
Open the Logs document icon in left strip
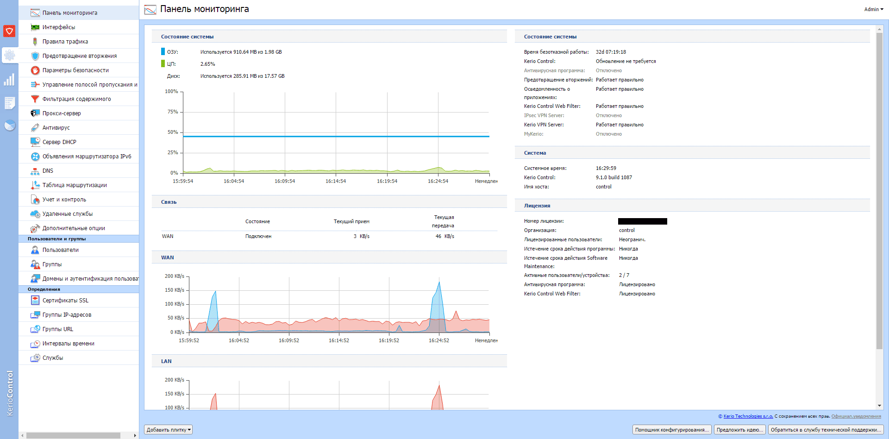[9, 103]
